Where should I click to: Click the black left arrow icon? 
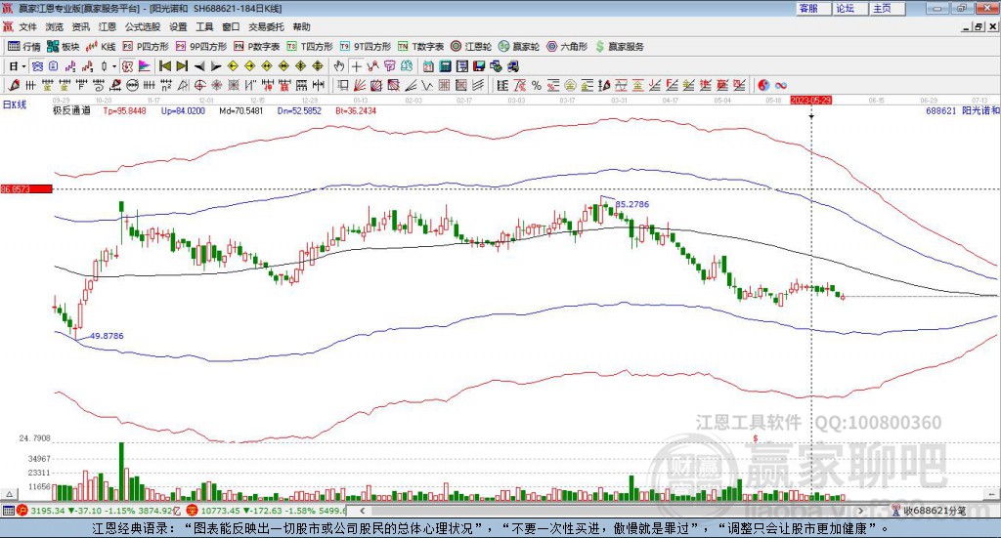pos(199,66)
